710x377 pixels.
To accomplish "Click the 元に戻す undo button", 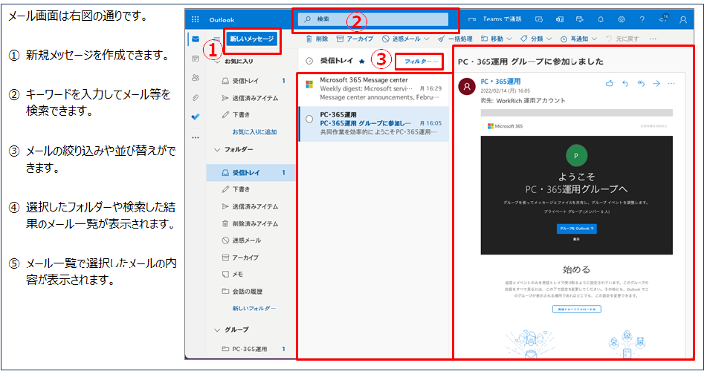I will point(622,39).
